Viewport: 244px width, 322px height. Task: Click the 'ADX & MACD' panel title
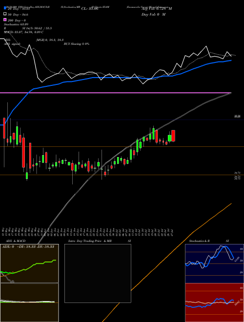(16, 241)
